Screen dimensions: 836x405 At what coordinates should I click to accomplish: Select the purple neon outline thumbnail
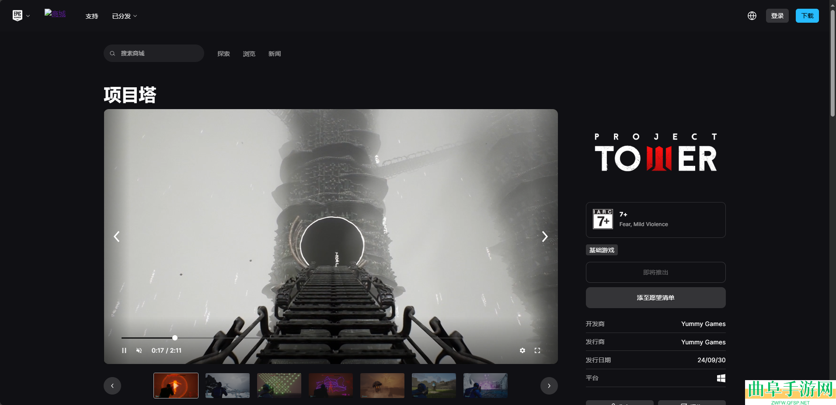331,385
